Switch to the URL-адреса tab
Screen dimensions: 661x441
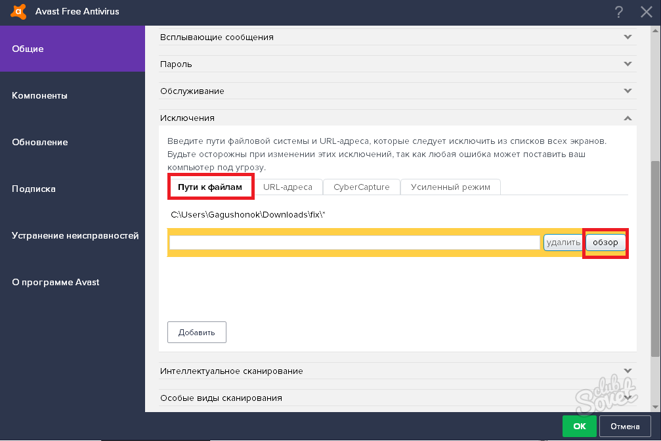coord(288,187)
